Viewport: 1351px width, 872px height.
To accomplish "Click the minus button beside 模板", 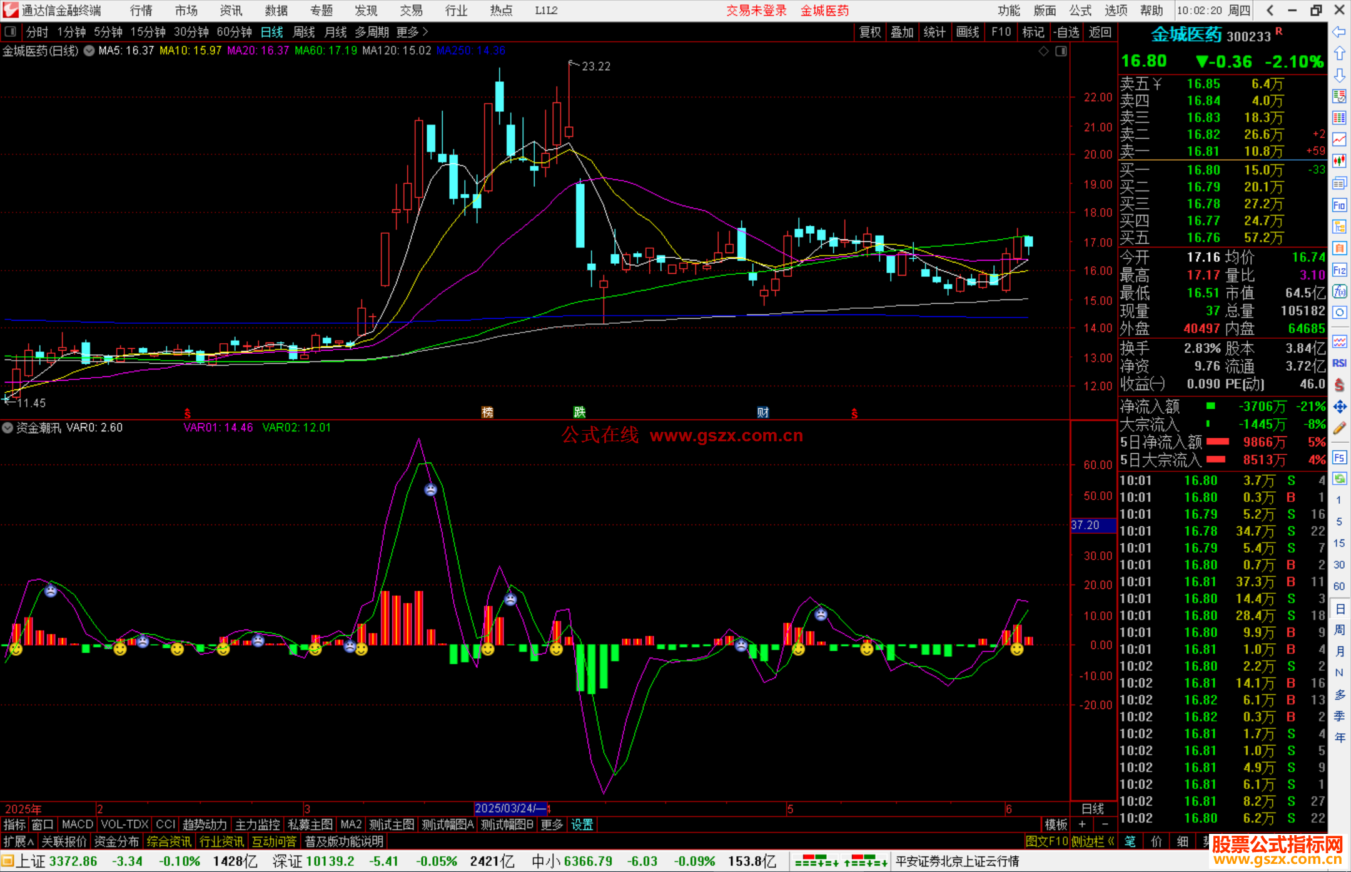I will (x=1105, y=824).
